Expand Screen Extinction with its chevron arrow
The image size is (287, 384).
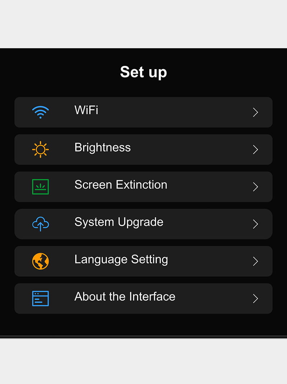tap(255, 187)
